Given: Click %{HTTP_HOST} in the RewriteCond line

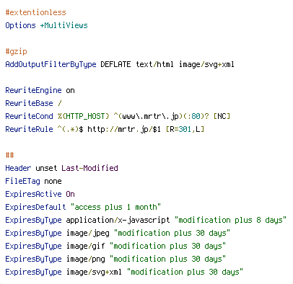Looking at the screenshot, I should click(84, 116).
